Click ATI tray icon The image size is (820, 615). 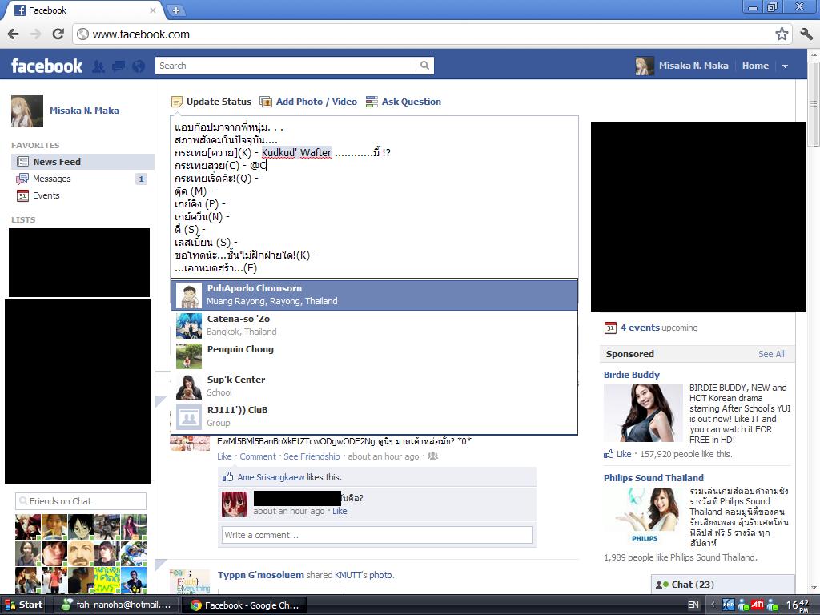tap(758, 605)
